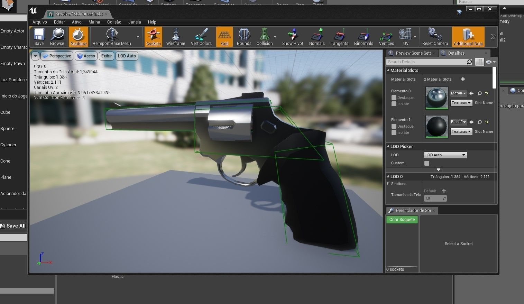524x304 pixels.
Task: Show mesh Binormals
Action: click(364, 37)
